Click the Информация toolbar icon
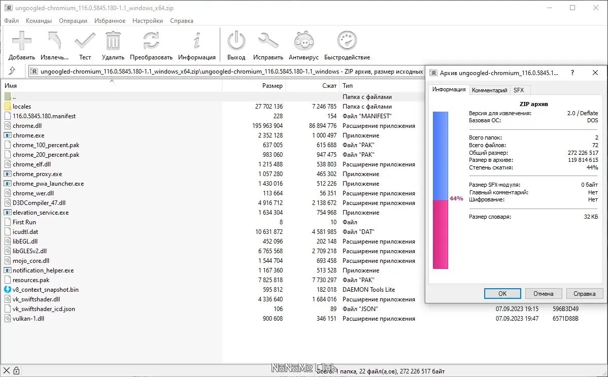The height and width of the screenshot is (377, 608). [x=196, y=43]
